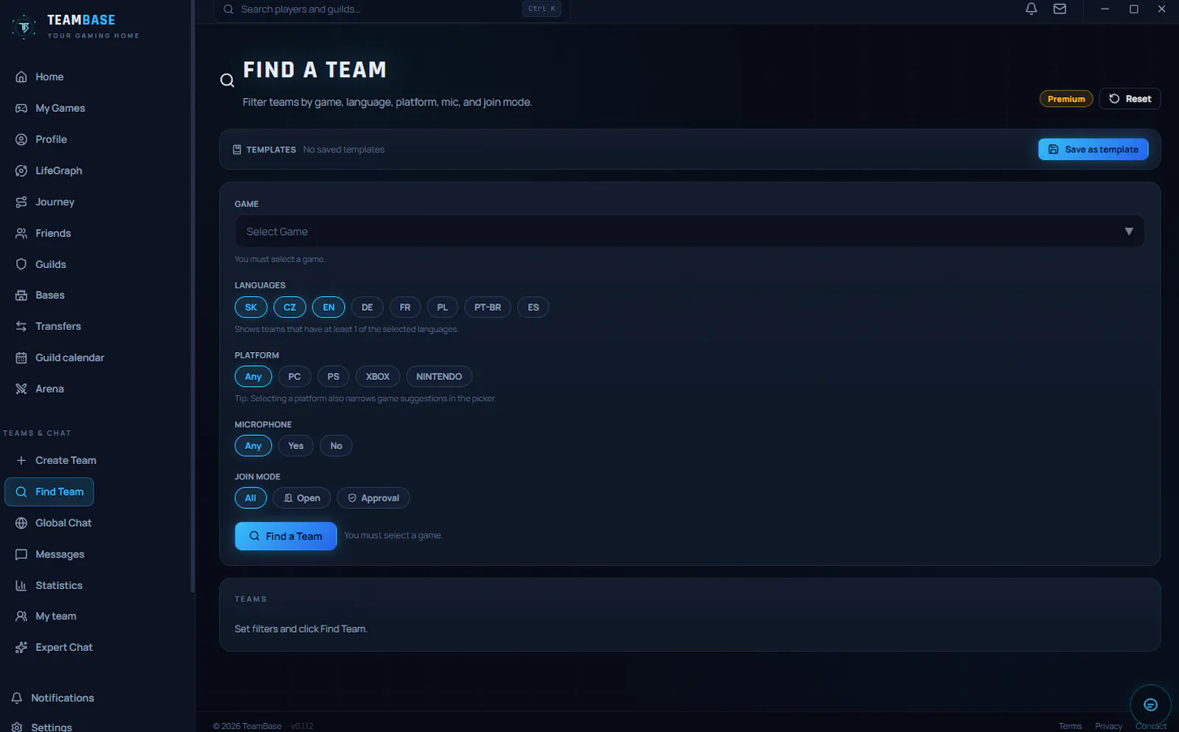Viewport: 1179px width, 732px height.
Task: Select microphone Yes option
Action: point(295,446)
